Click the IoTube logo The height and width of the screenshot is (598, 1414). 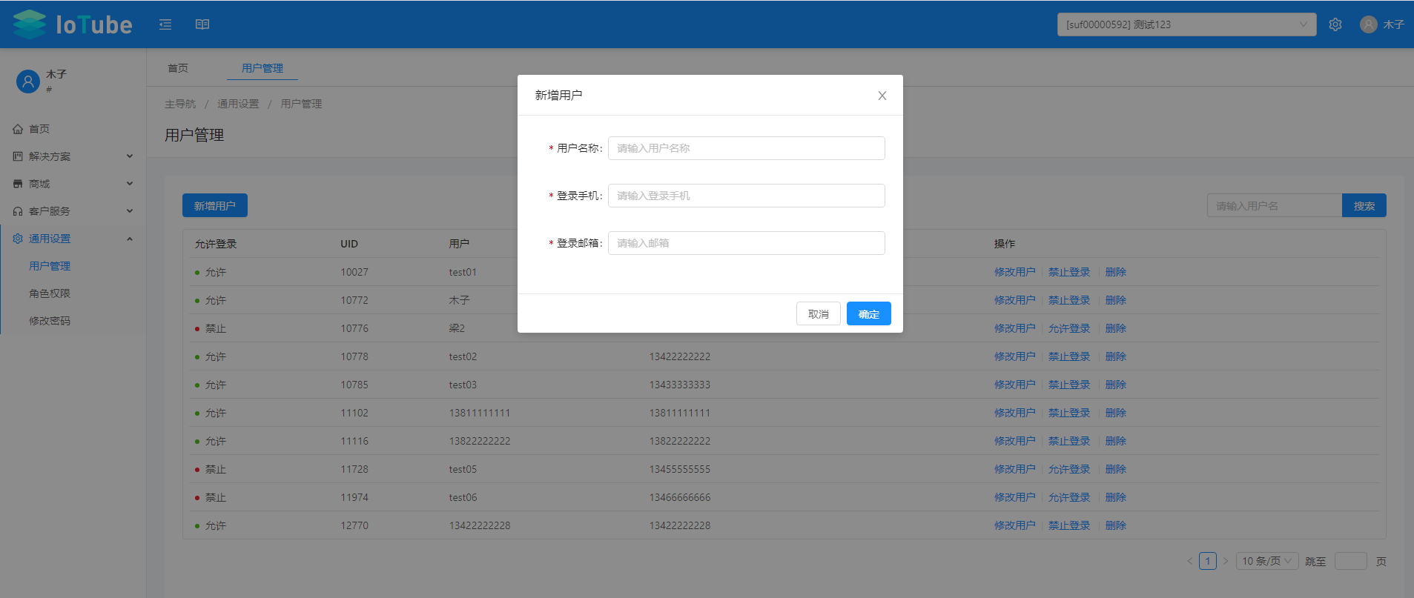pos(73,24)
